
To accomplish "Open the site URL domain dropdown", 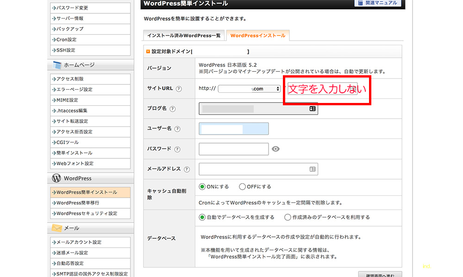I will coord(250,89).
